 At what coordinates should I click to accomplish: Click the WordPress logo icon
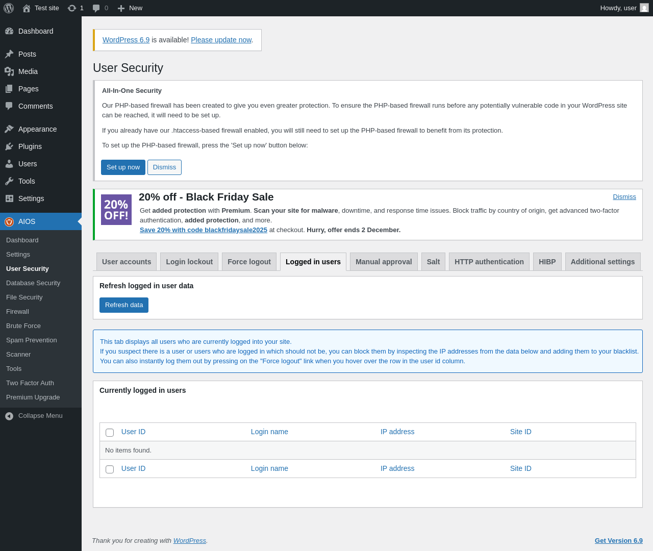[x=9, y=8]
